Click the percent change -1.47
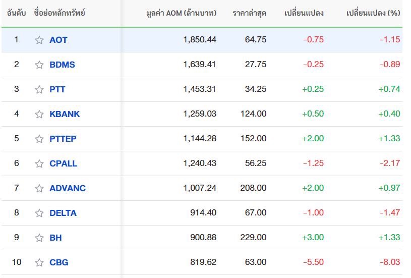The image size is (411, 278). (x=390, y=212)
